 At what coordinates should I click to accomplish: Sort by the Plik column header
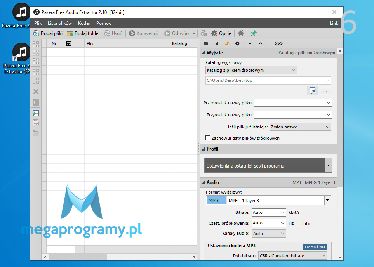pos(127,43)
